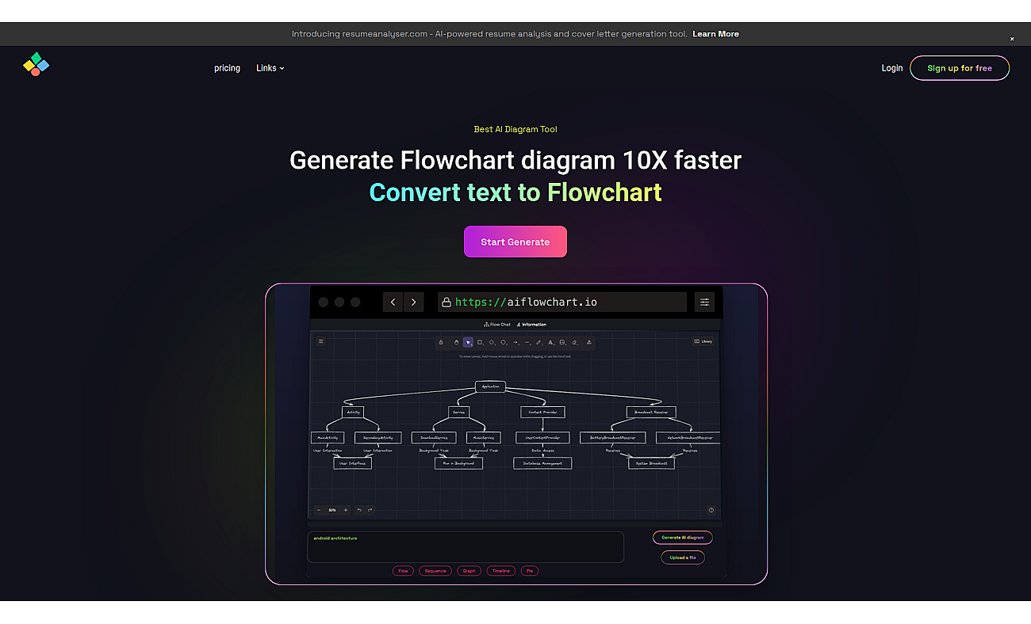
Task: Select the Arrow tool in the toolbar
Action: tap(515, 342)
